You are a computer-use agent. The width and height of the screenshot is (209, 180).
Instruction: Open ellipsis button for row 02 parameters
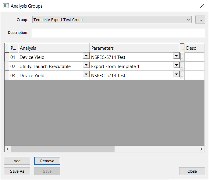pyautogui.click(x=182, y=66)
